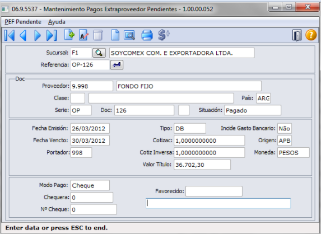The height and width of the screenshot is (234, 321).
Task: Click small box after Doc number
Action: (184, 110)
